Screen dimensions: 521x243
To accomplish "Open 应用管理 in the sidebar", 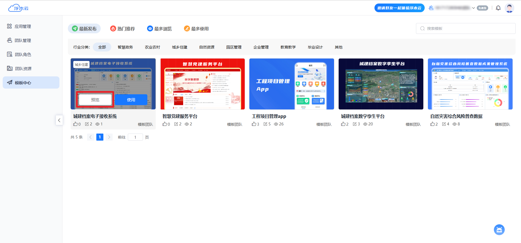I will point(23,26).
